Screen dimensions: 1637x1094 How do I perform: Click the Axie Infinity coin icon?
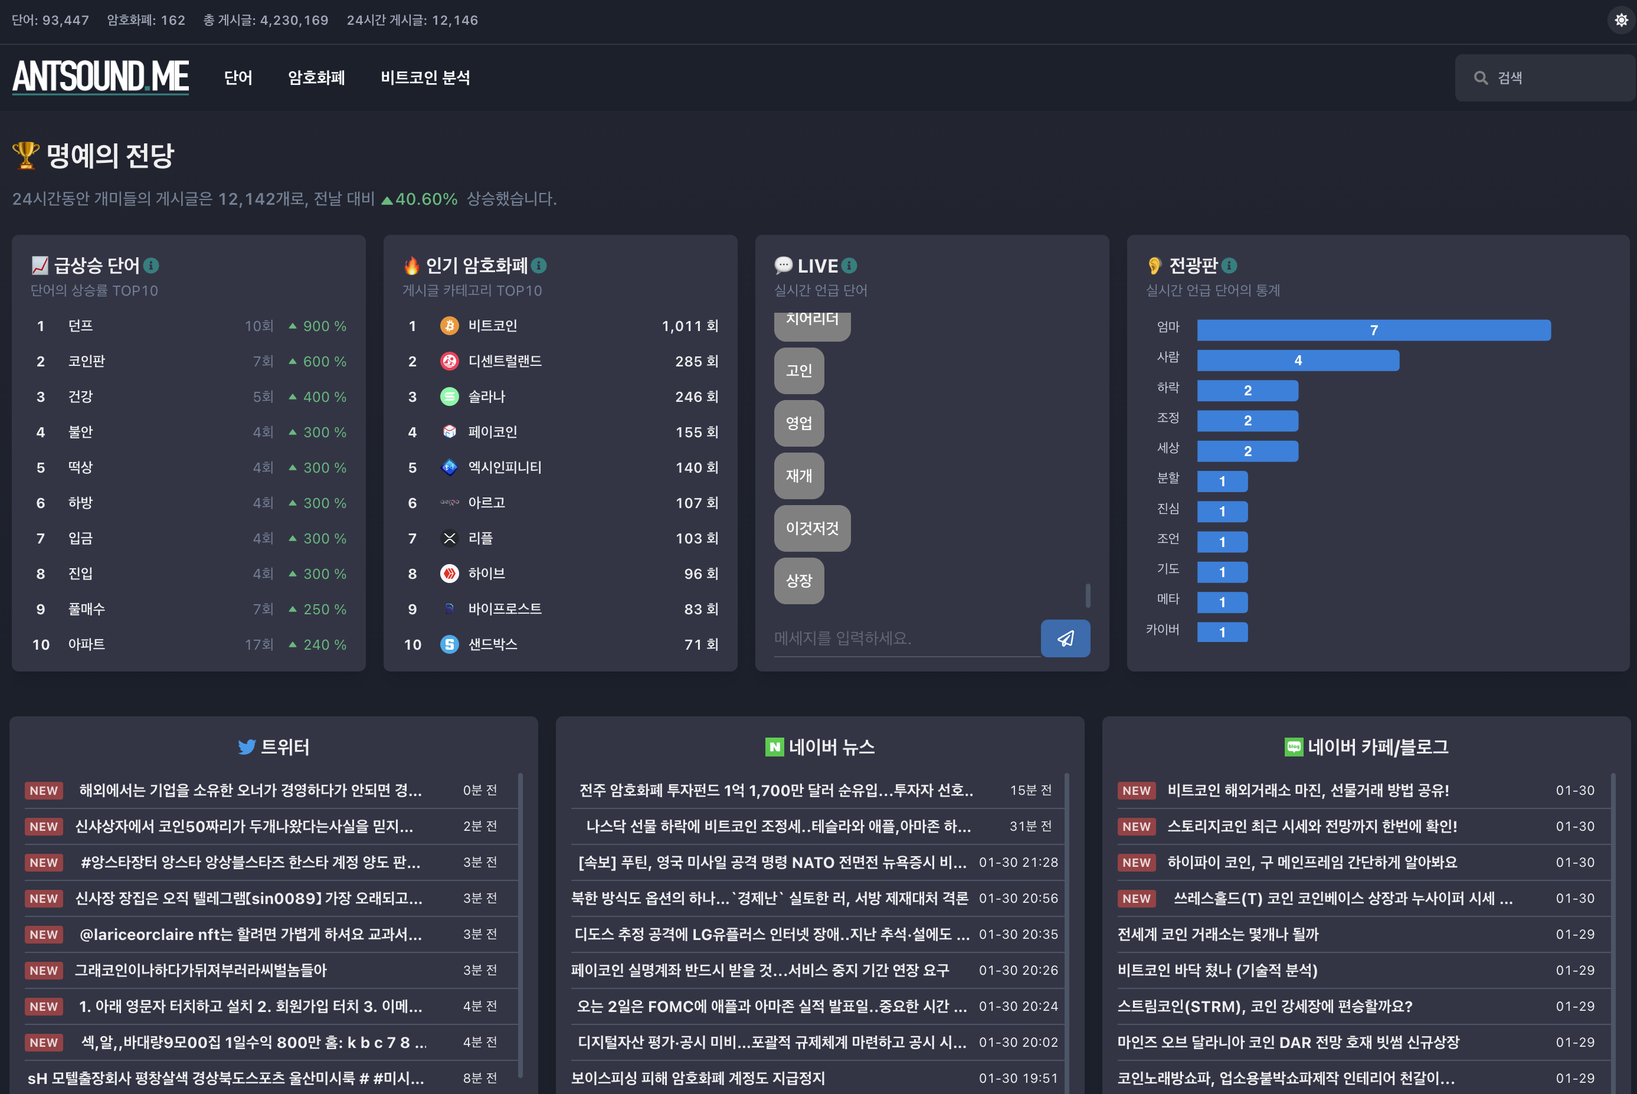[449, 467]
